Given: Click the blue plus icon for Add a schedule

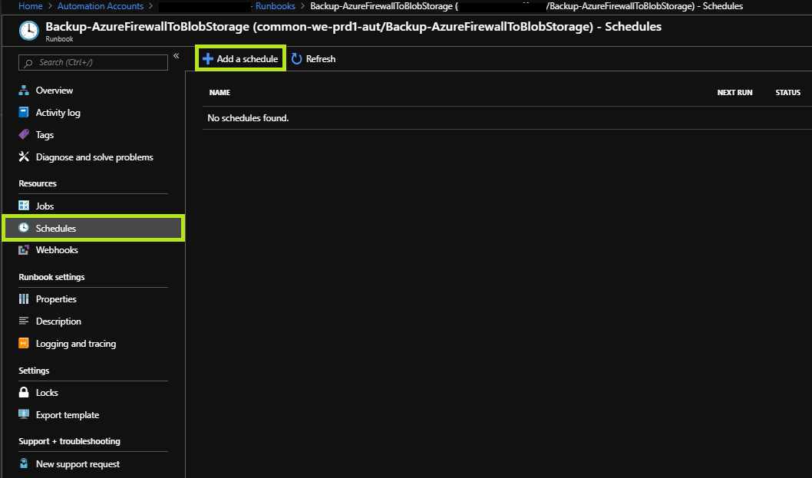Looking at the screenshot, I should point(208,59).
